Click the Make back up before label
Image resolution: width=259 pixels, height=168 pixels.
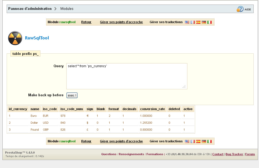tap(46, 95)
